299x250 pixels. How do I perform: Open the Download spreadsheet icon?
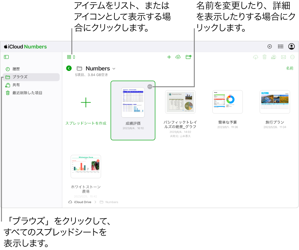(255, 57)
